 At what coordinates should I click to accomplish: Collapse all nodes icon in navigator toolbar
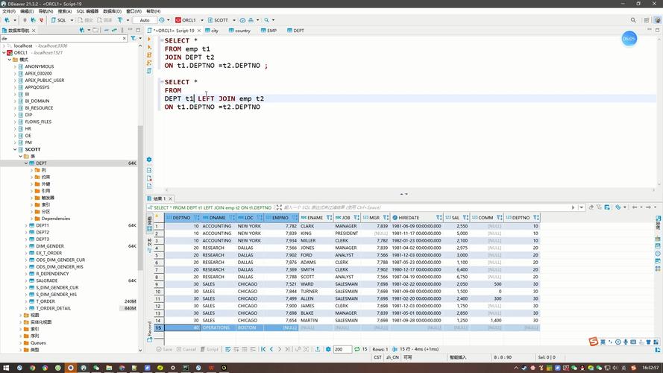pyautogui.click(x=106, y=30)
